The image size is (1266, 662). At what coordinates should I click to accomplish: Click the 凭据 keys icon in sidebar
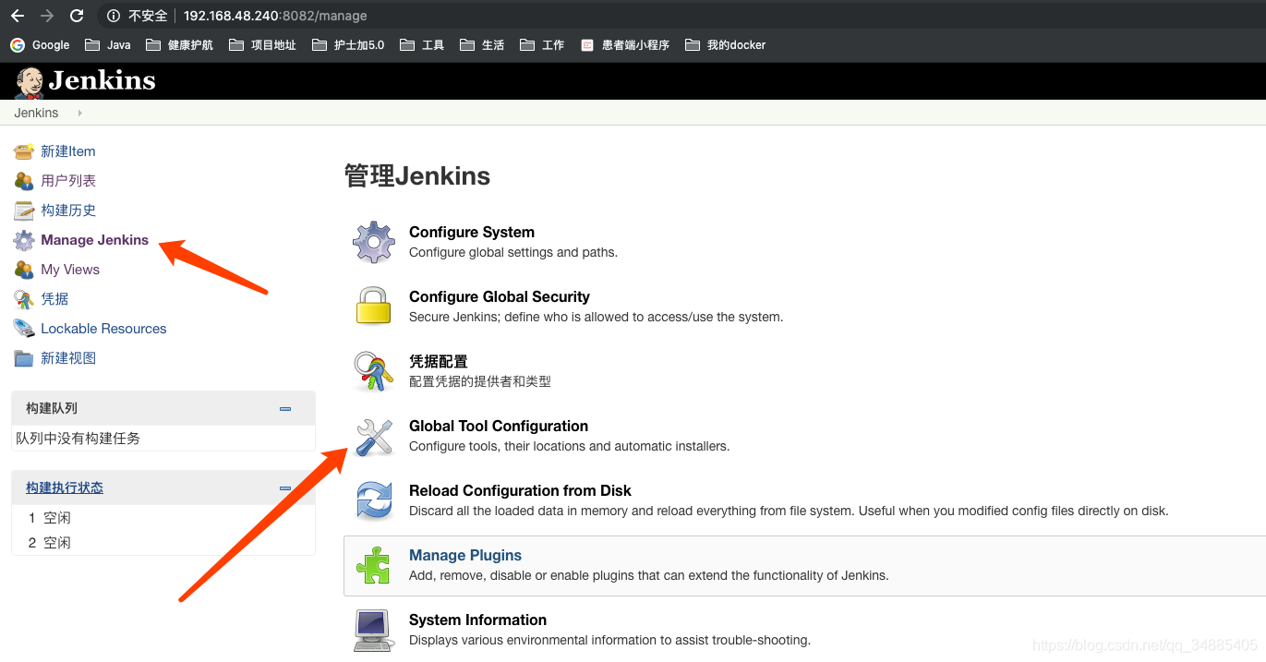pyautogui.click(x=24, y=299)
